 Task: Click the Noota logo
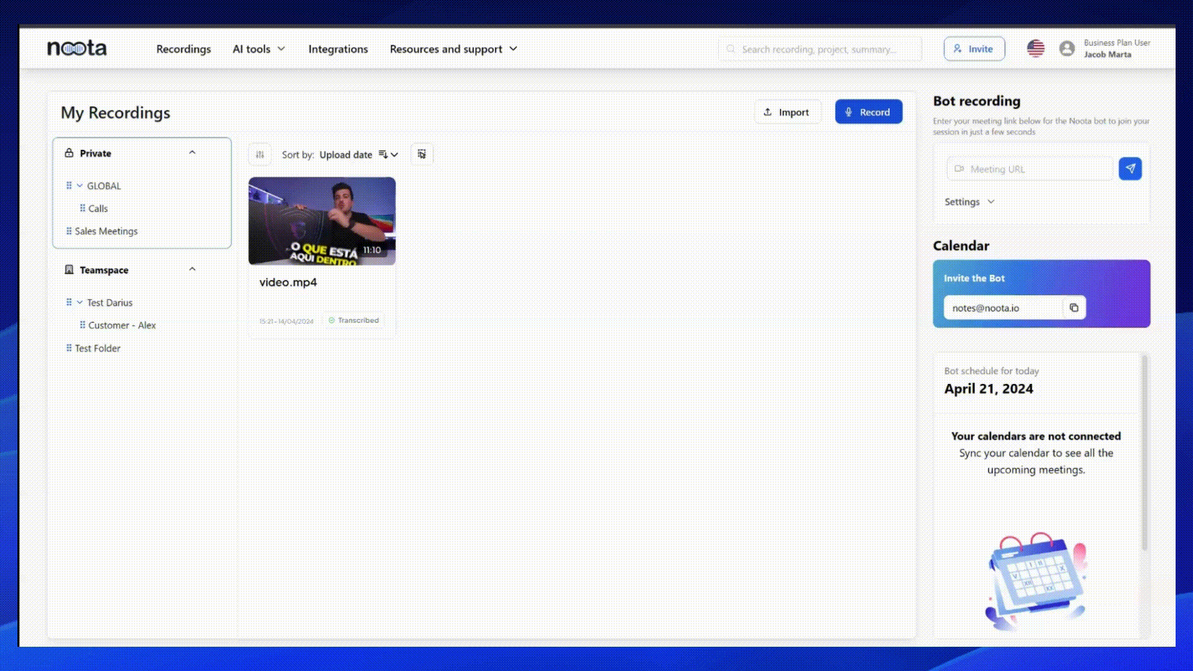[x=77, y=48]
